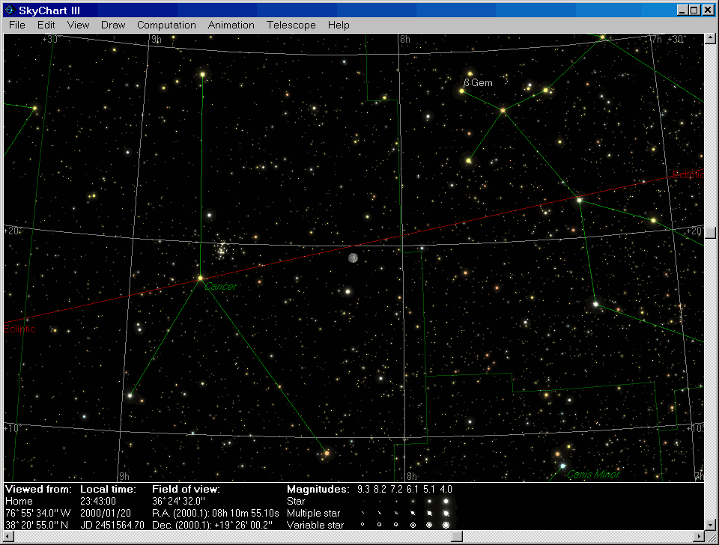
Task: Click the magnitude 4.0 star symbol in the legend
Action: [x=446, y=501]
